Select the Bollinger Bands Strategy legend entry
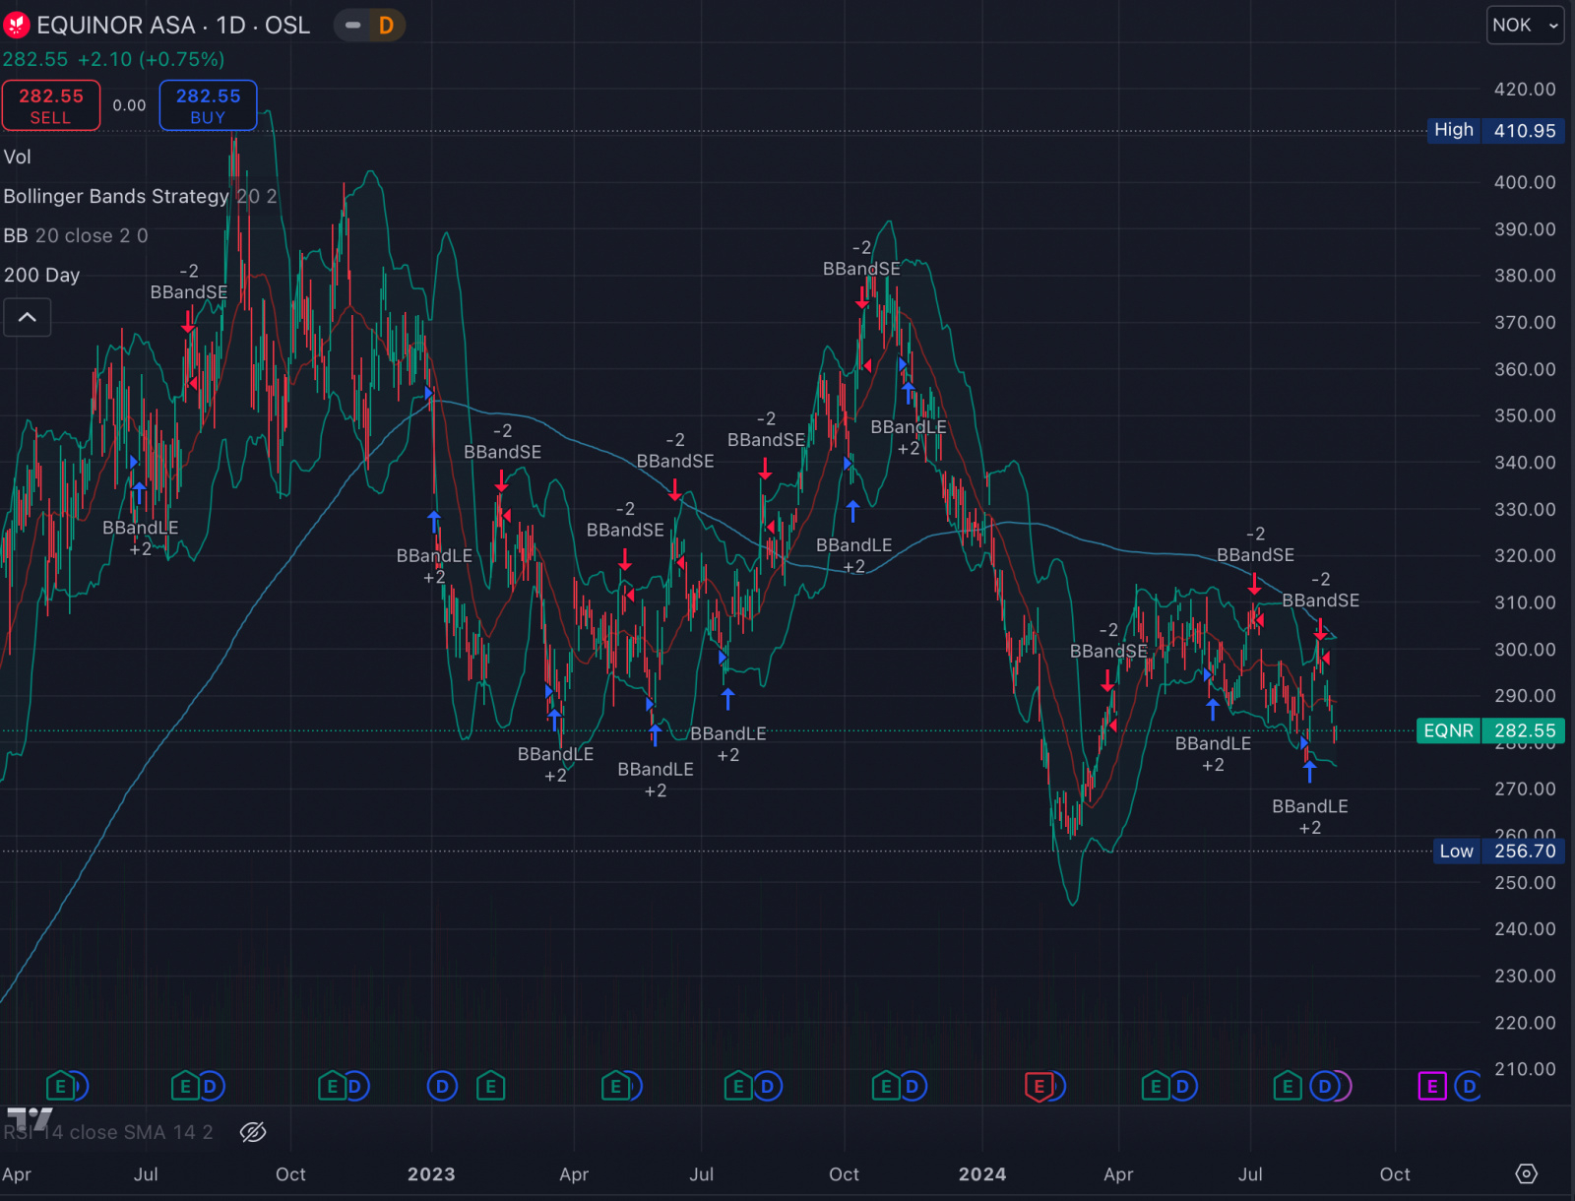 116,197
